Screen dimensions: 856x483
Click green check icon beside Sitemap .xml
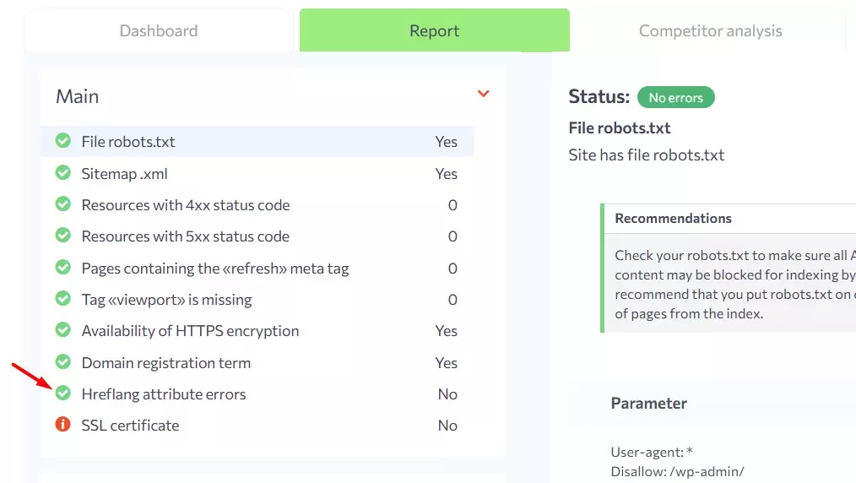pos(62,173)
